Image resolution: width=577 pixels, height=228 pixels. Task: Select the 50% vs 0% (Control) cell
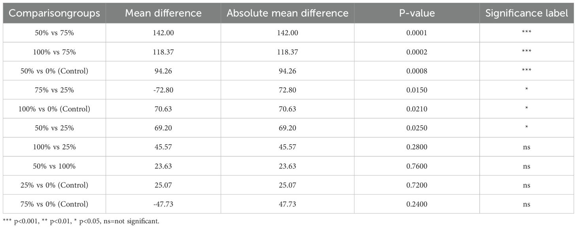(55, 71)
